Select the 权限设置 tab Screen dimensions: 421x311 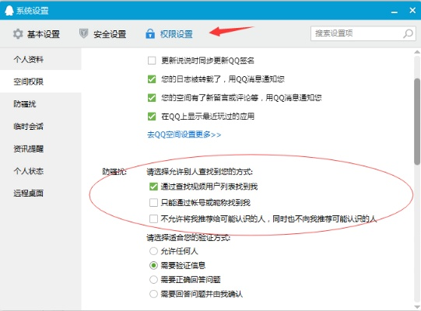[169, 34]
